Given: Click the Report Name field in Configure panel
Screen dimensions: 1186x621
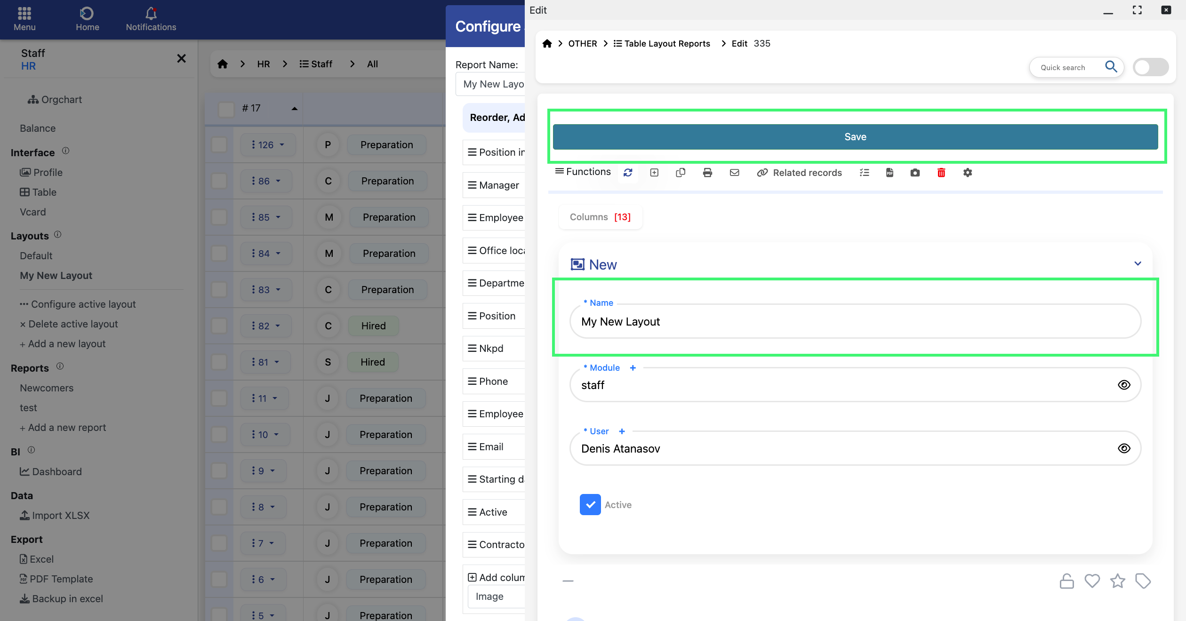Looking at the screenshot, I should click(x=490, y=84).
